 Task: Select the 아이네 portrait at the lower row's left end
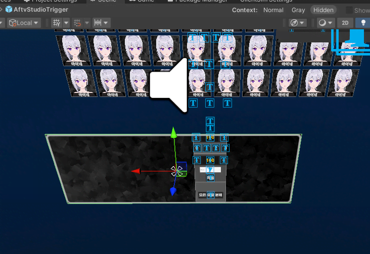tap(81, 83)
